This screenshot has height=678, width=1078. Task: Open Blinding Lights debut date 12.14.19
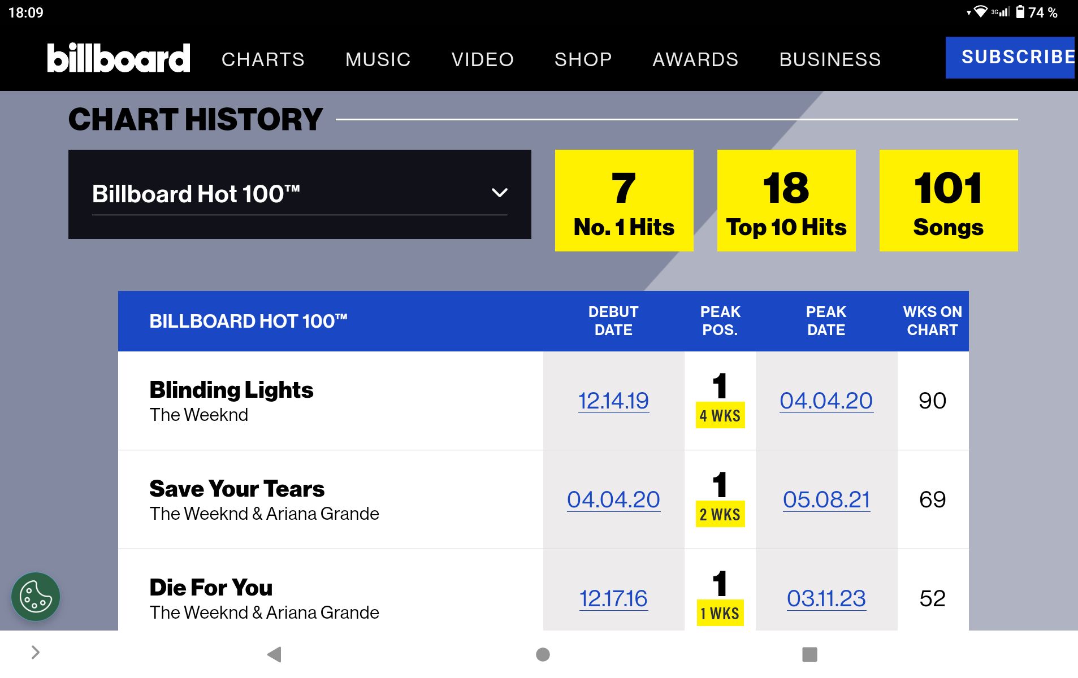coord(613,401)
